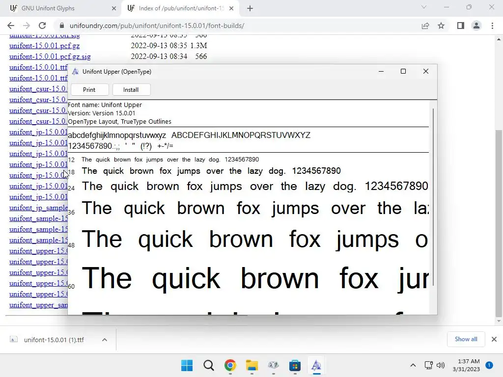
Task: Open unifont-15.0.01.pcf.gz link
Action: click(45, 46)
